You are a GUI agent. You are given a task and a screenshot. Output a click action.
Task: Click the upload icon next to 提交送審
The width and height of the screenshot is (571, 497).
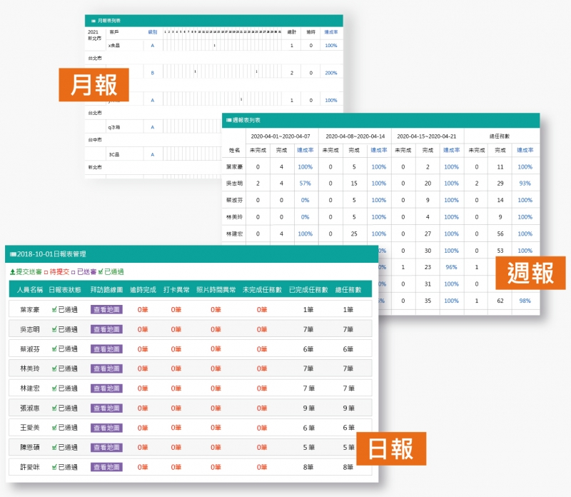[11, 272]
